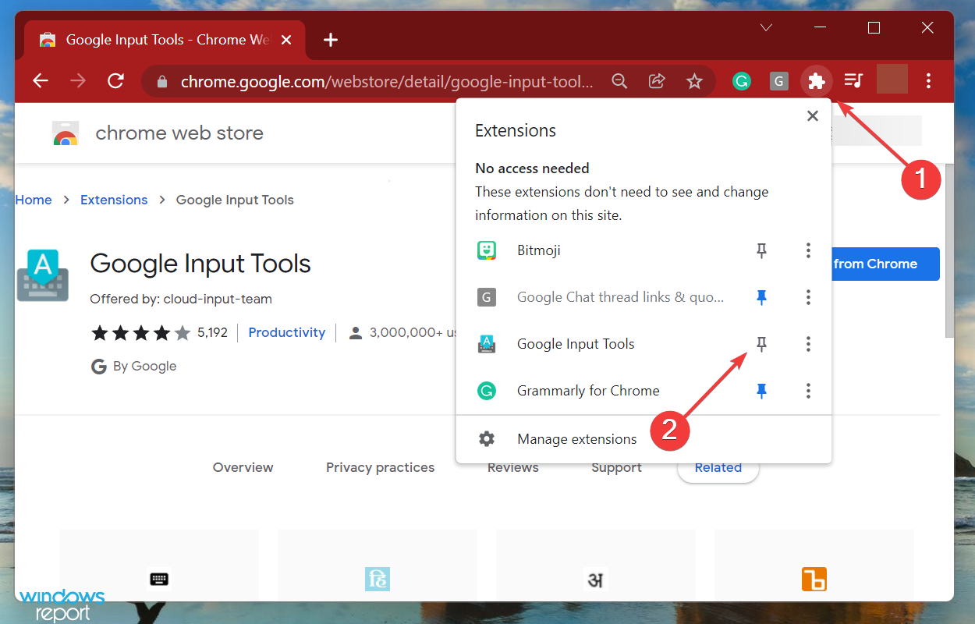Image resolution: width=975 pixels, height=624 pixels.
Task: Open the Privacy practices tab
Action: (x=380, y=466)
